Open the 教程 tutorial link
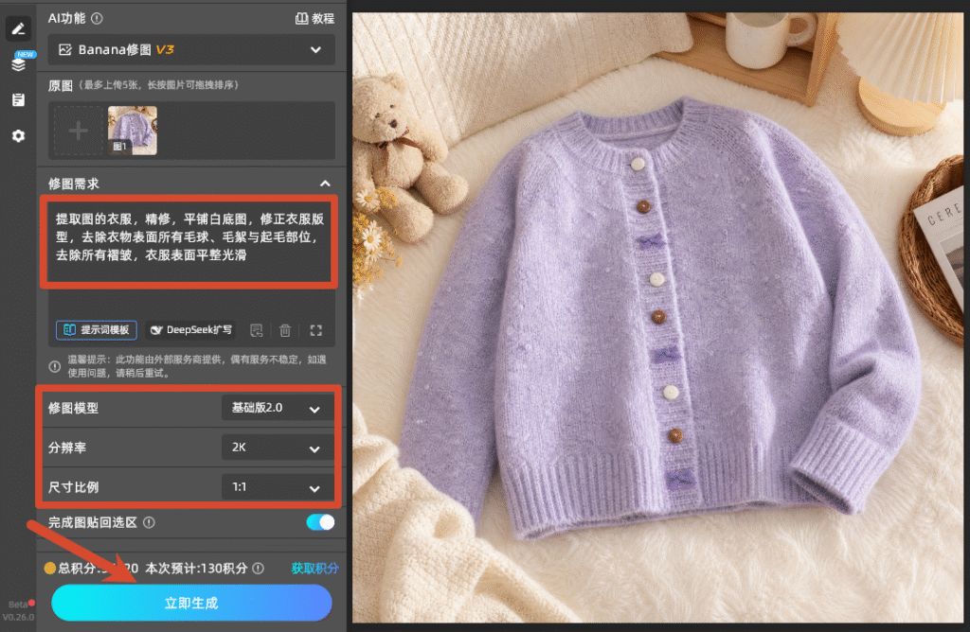Image resolution: width=970 pixels, height=632 pixels. click(x=314, y=19)
